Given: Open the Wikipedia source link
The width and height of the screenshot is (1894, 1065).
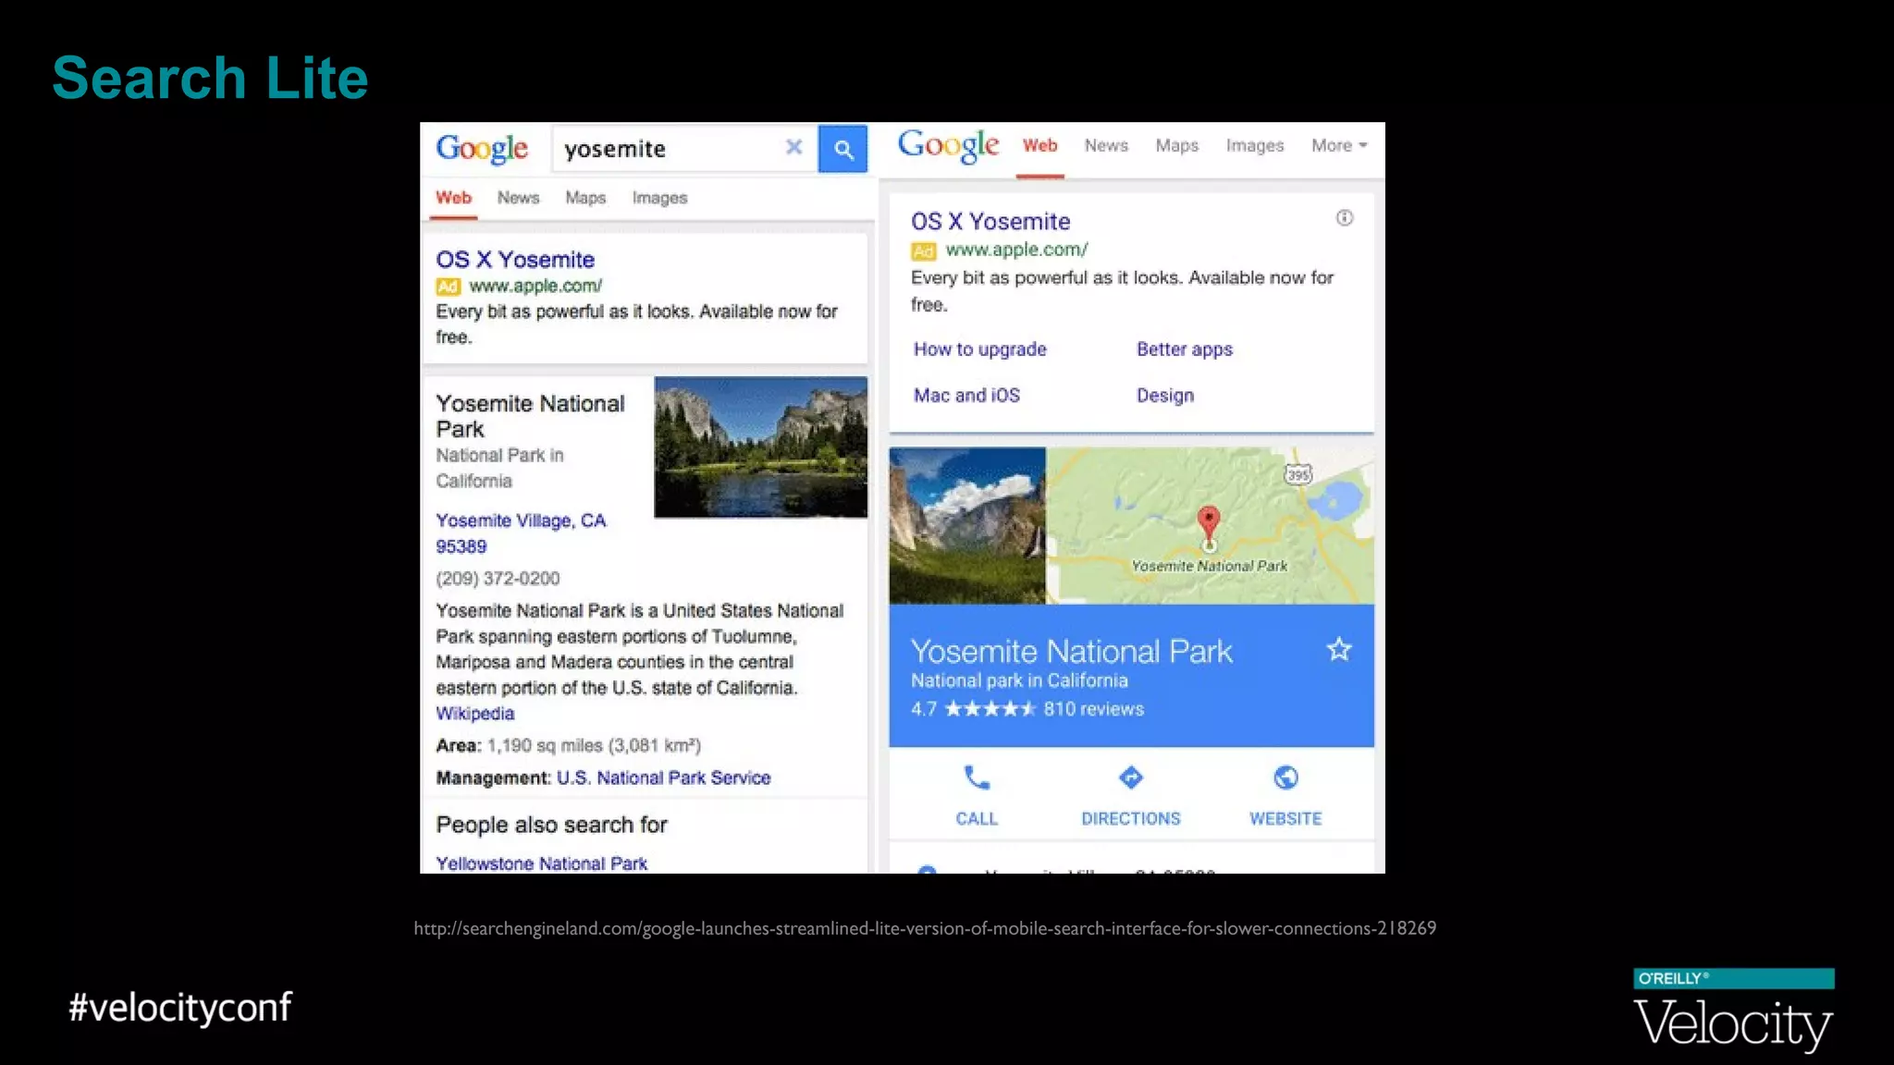Looking at the screenshot, I should [474, 714].
